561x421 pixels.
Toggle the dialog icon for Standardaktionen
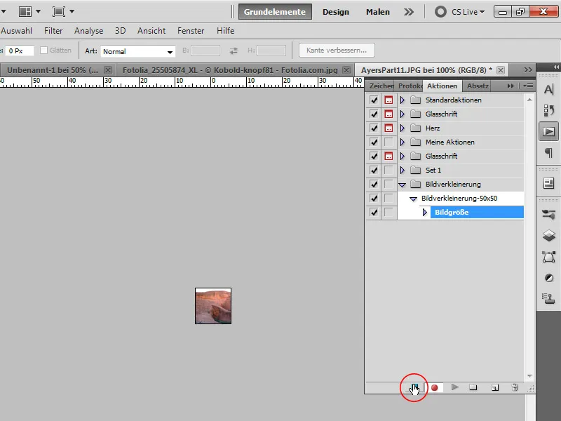coord(388,100)
